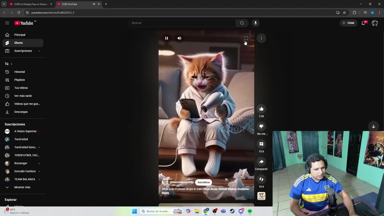
Task: Open the MeowMotion950 channel avatar
Action: [x=165, y=182]
